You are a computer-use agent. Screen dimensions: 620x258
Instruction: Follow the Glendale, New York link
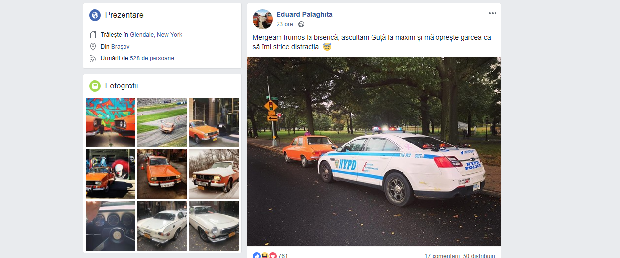pos(156,35)
